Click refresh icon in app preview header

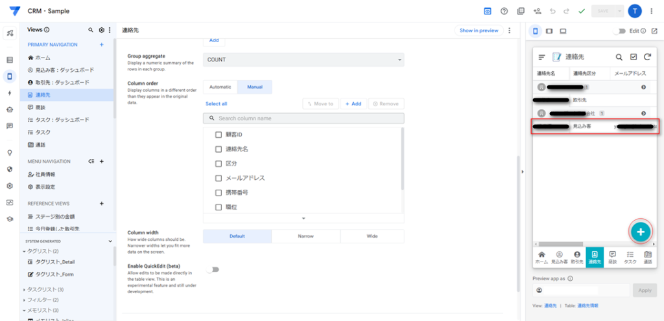coord(646,57)
